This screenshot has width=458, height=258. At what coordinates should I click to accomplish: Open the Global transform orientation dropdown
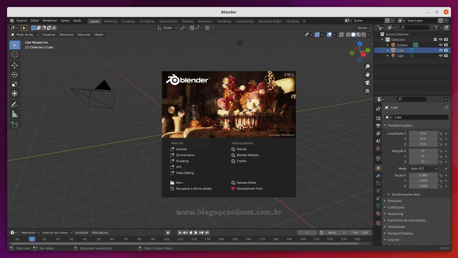coord(167,28)
